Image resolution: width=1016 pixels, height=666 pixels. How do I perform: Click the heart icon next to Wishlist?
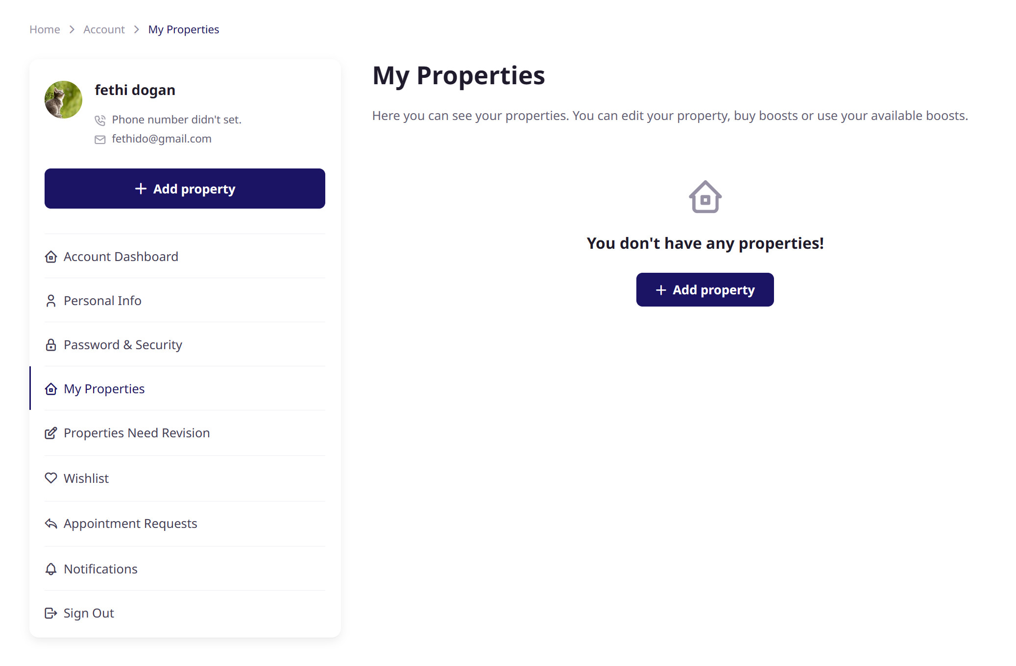point(51,478)
